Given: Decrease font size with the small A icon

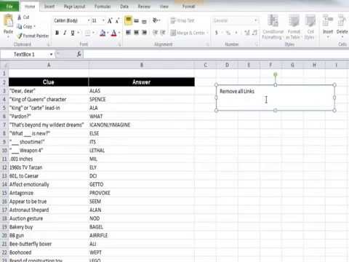Looking at the screenshot, I should tap(117, 21).
